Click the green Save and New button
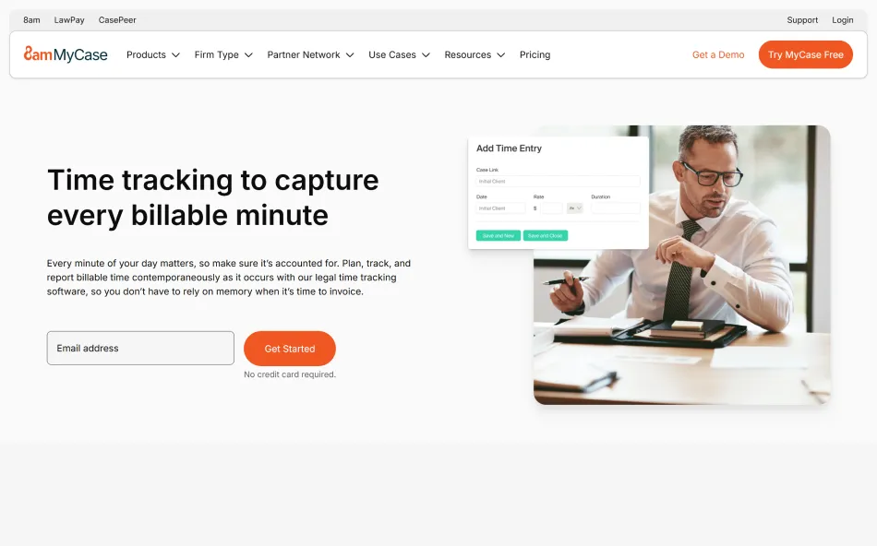The image size is (877, 546). (x=499, y=236)
